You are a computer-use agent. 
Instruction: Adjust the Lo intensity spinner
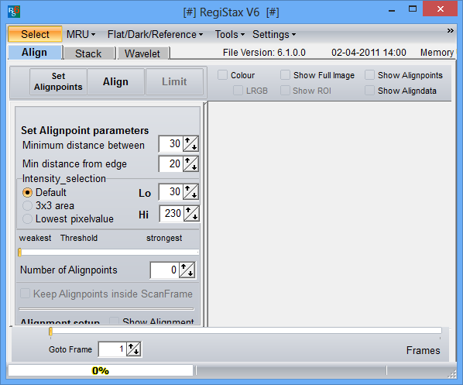click(x=190, y=192)
